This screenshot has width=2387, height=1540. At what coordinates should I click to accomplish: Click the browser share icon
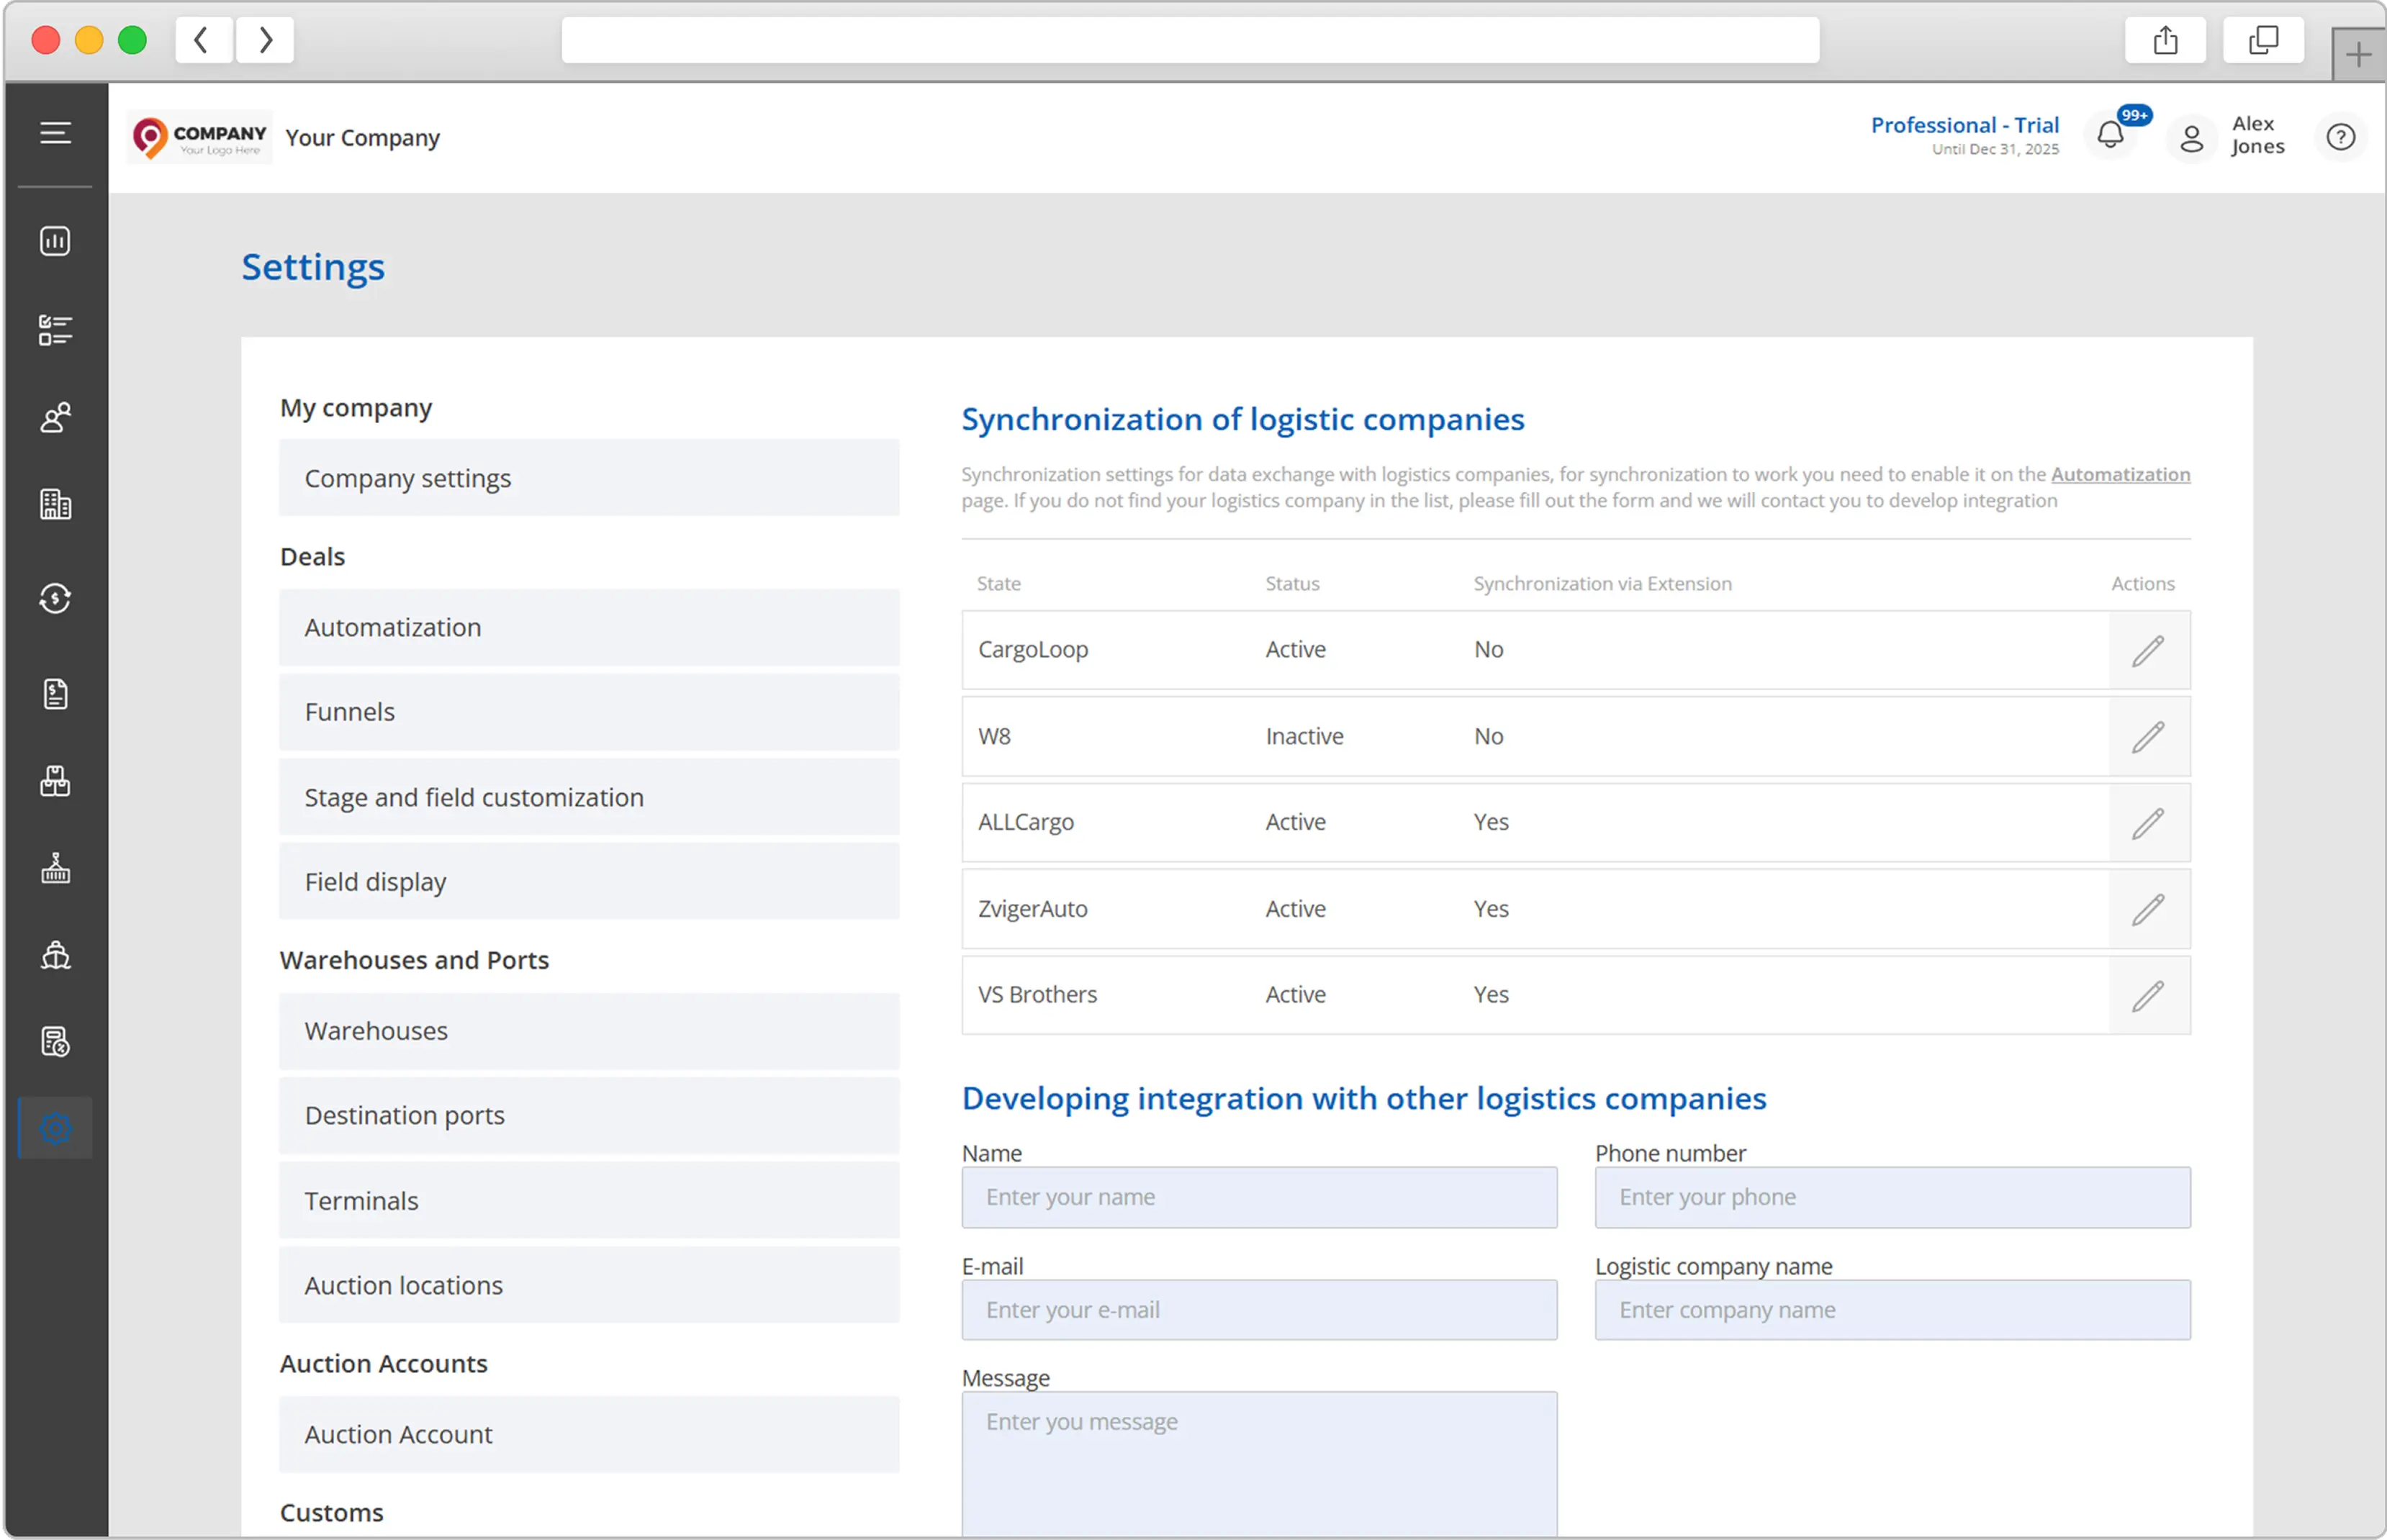pos(2165,40)
